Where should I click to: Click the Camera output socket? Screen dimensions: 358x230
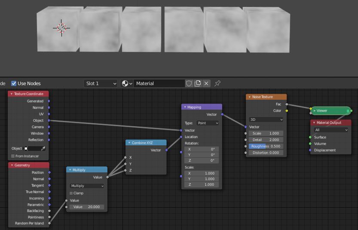pyautogui.click(x=49, y=127)
